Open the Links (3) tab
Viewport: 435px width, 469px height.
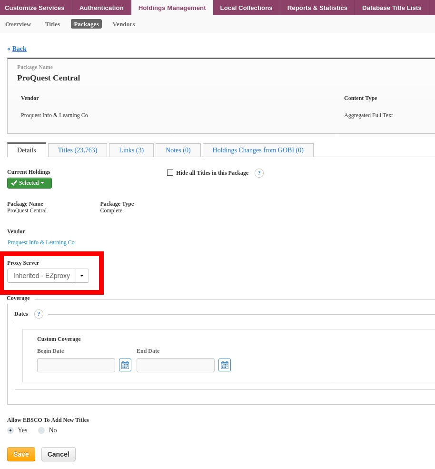point(131,150)
